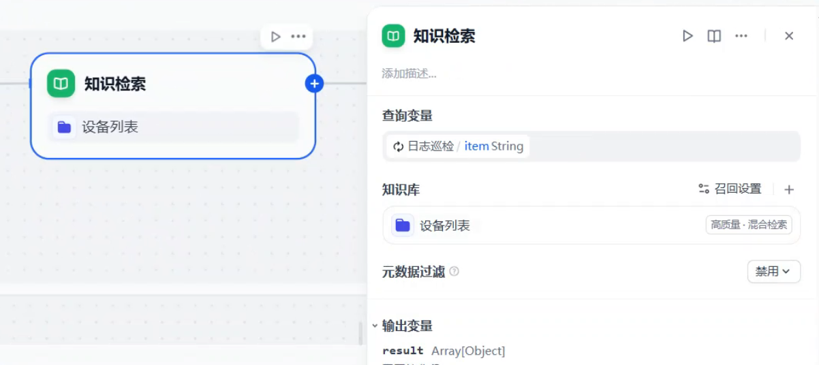Viewport: 819px width, 365px height.
Task: Edit the 知识检索 title in the panel header
Action: 444,36
